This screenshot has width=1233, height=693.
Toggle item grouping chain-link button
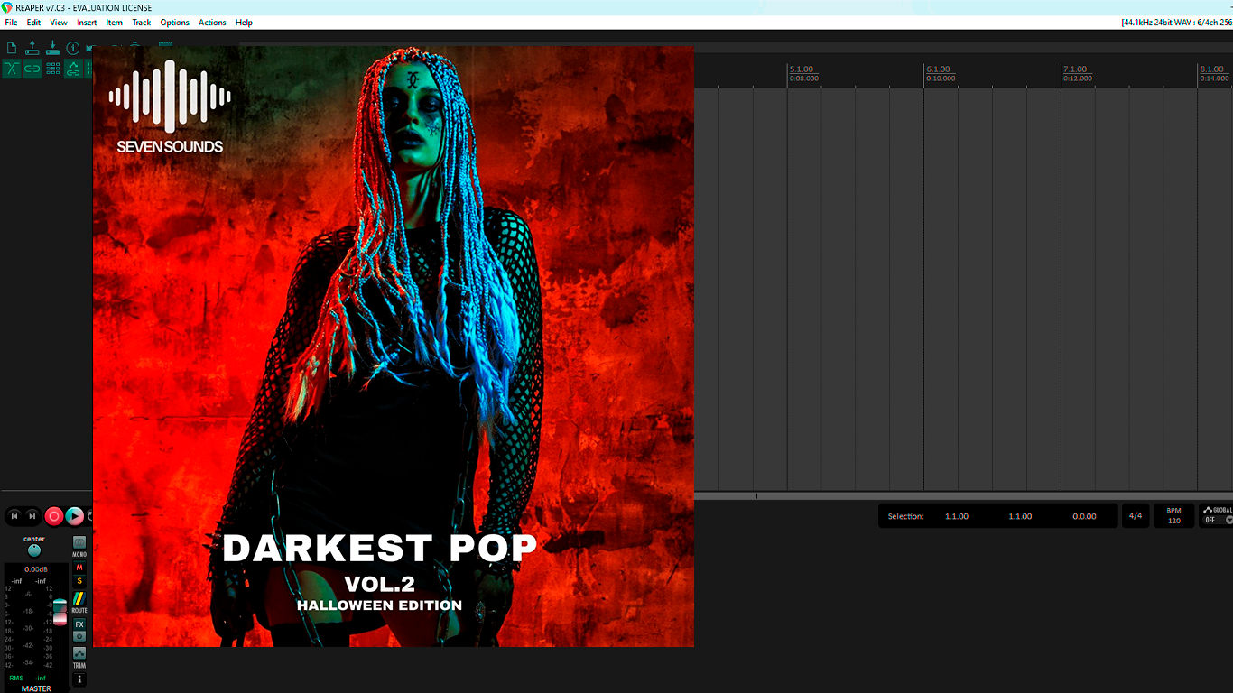32,69
